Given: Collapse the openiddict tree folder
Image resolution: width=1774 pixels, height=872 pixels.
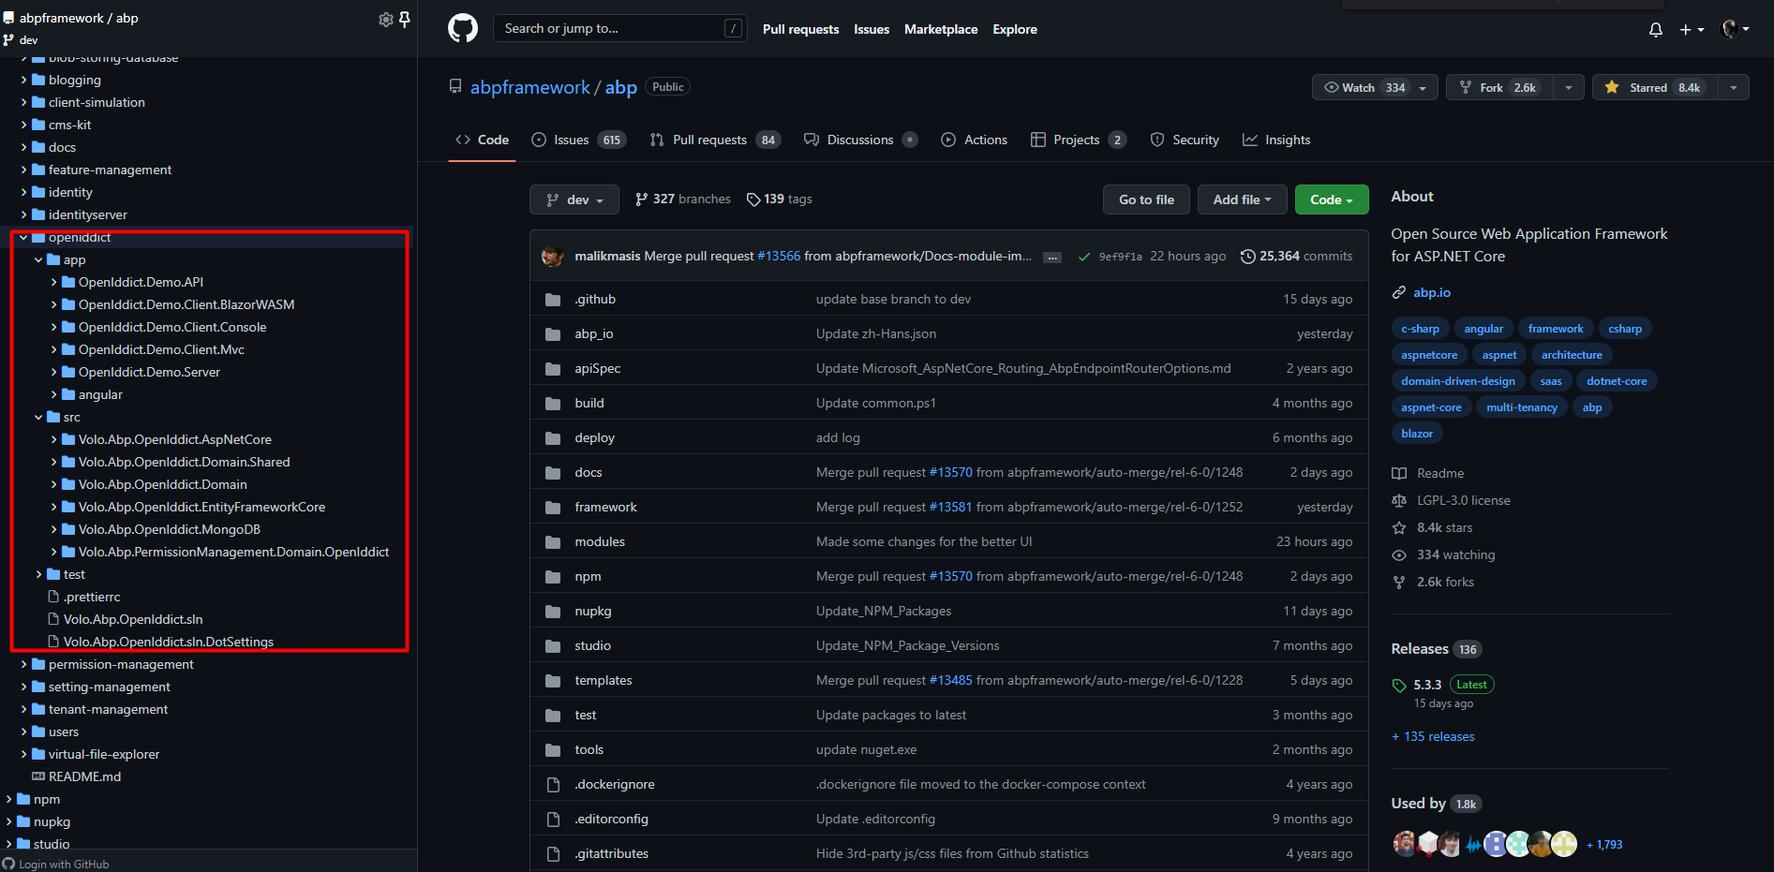Looking at the screenshot, I should coord(23,238).
